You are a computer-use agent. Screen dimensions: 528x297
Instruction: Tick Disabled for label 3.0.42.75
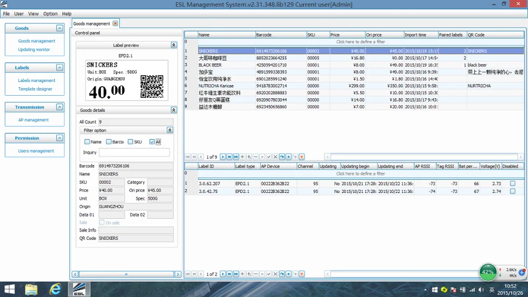pos(513,191)
